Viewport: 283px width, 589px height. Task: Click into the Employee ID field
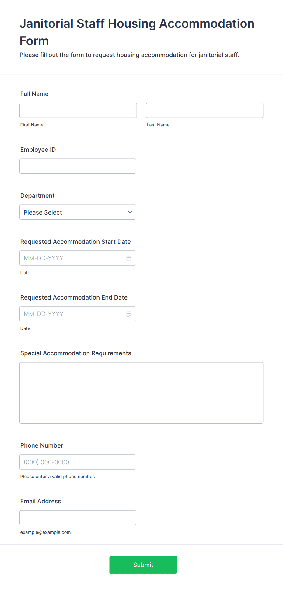[x=78, y=166]
